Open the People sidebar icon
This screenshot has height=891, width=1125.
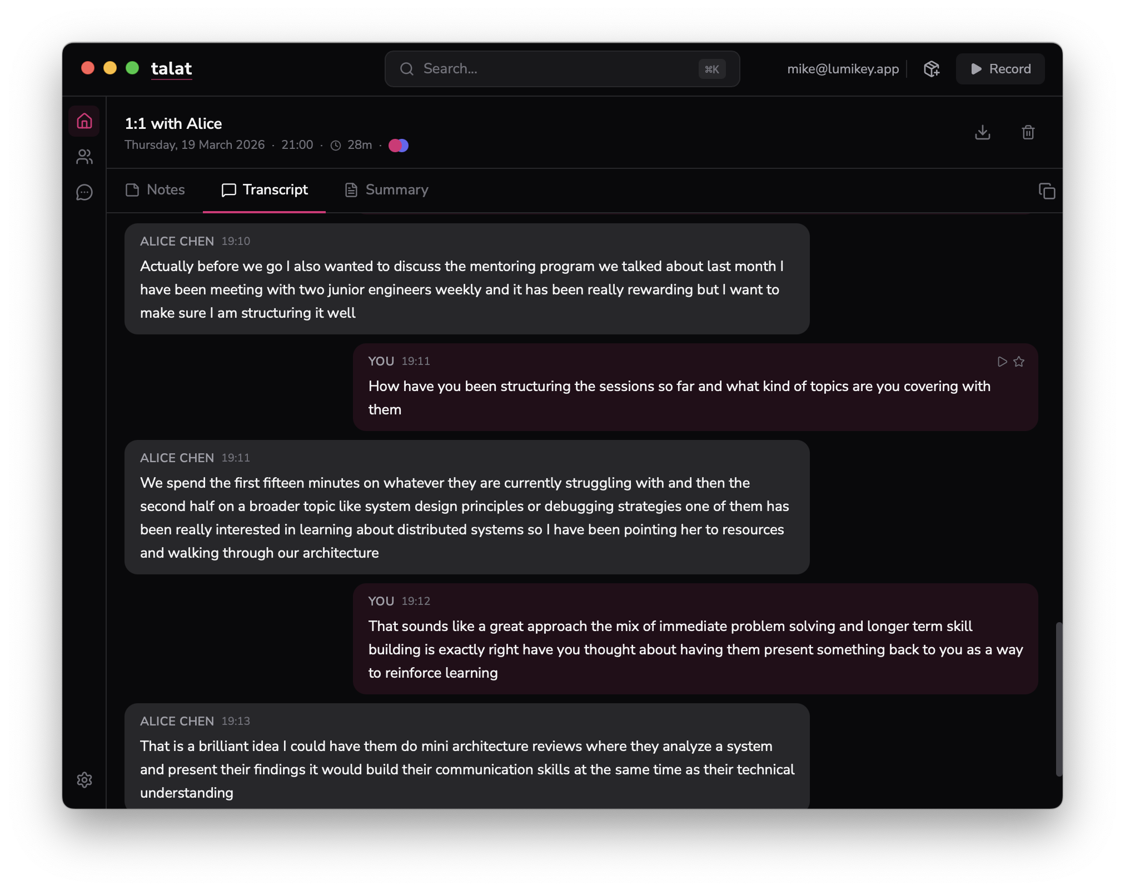click(x=84, y=157)
